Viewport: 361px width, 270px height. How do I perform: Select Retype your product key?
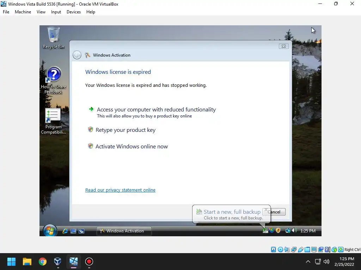pos(122,130)
